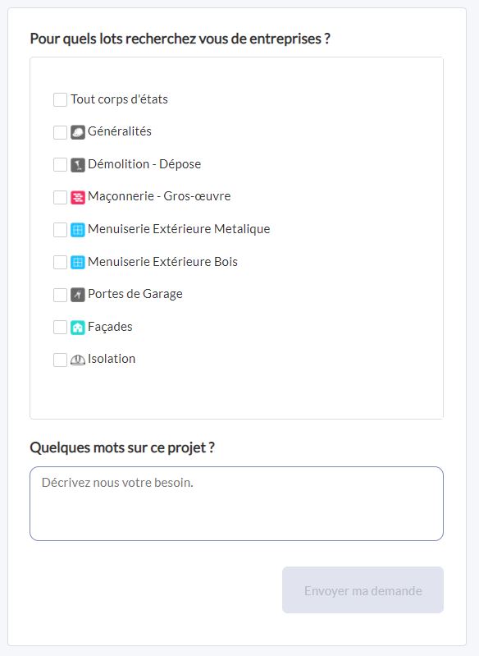Image resolution: width=479 pixels, height=656 pixels.
Task: Click the Menuiserie Extérieure Bois window icon
Action: pyautogui.click(x=78, y=262)
